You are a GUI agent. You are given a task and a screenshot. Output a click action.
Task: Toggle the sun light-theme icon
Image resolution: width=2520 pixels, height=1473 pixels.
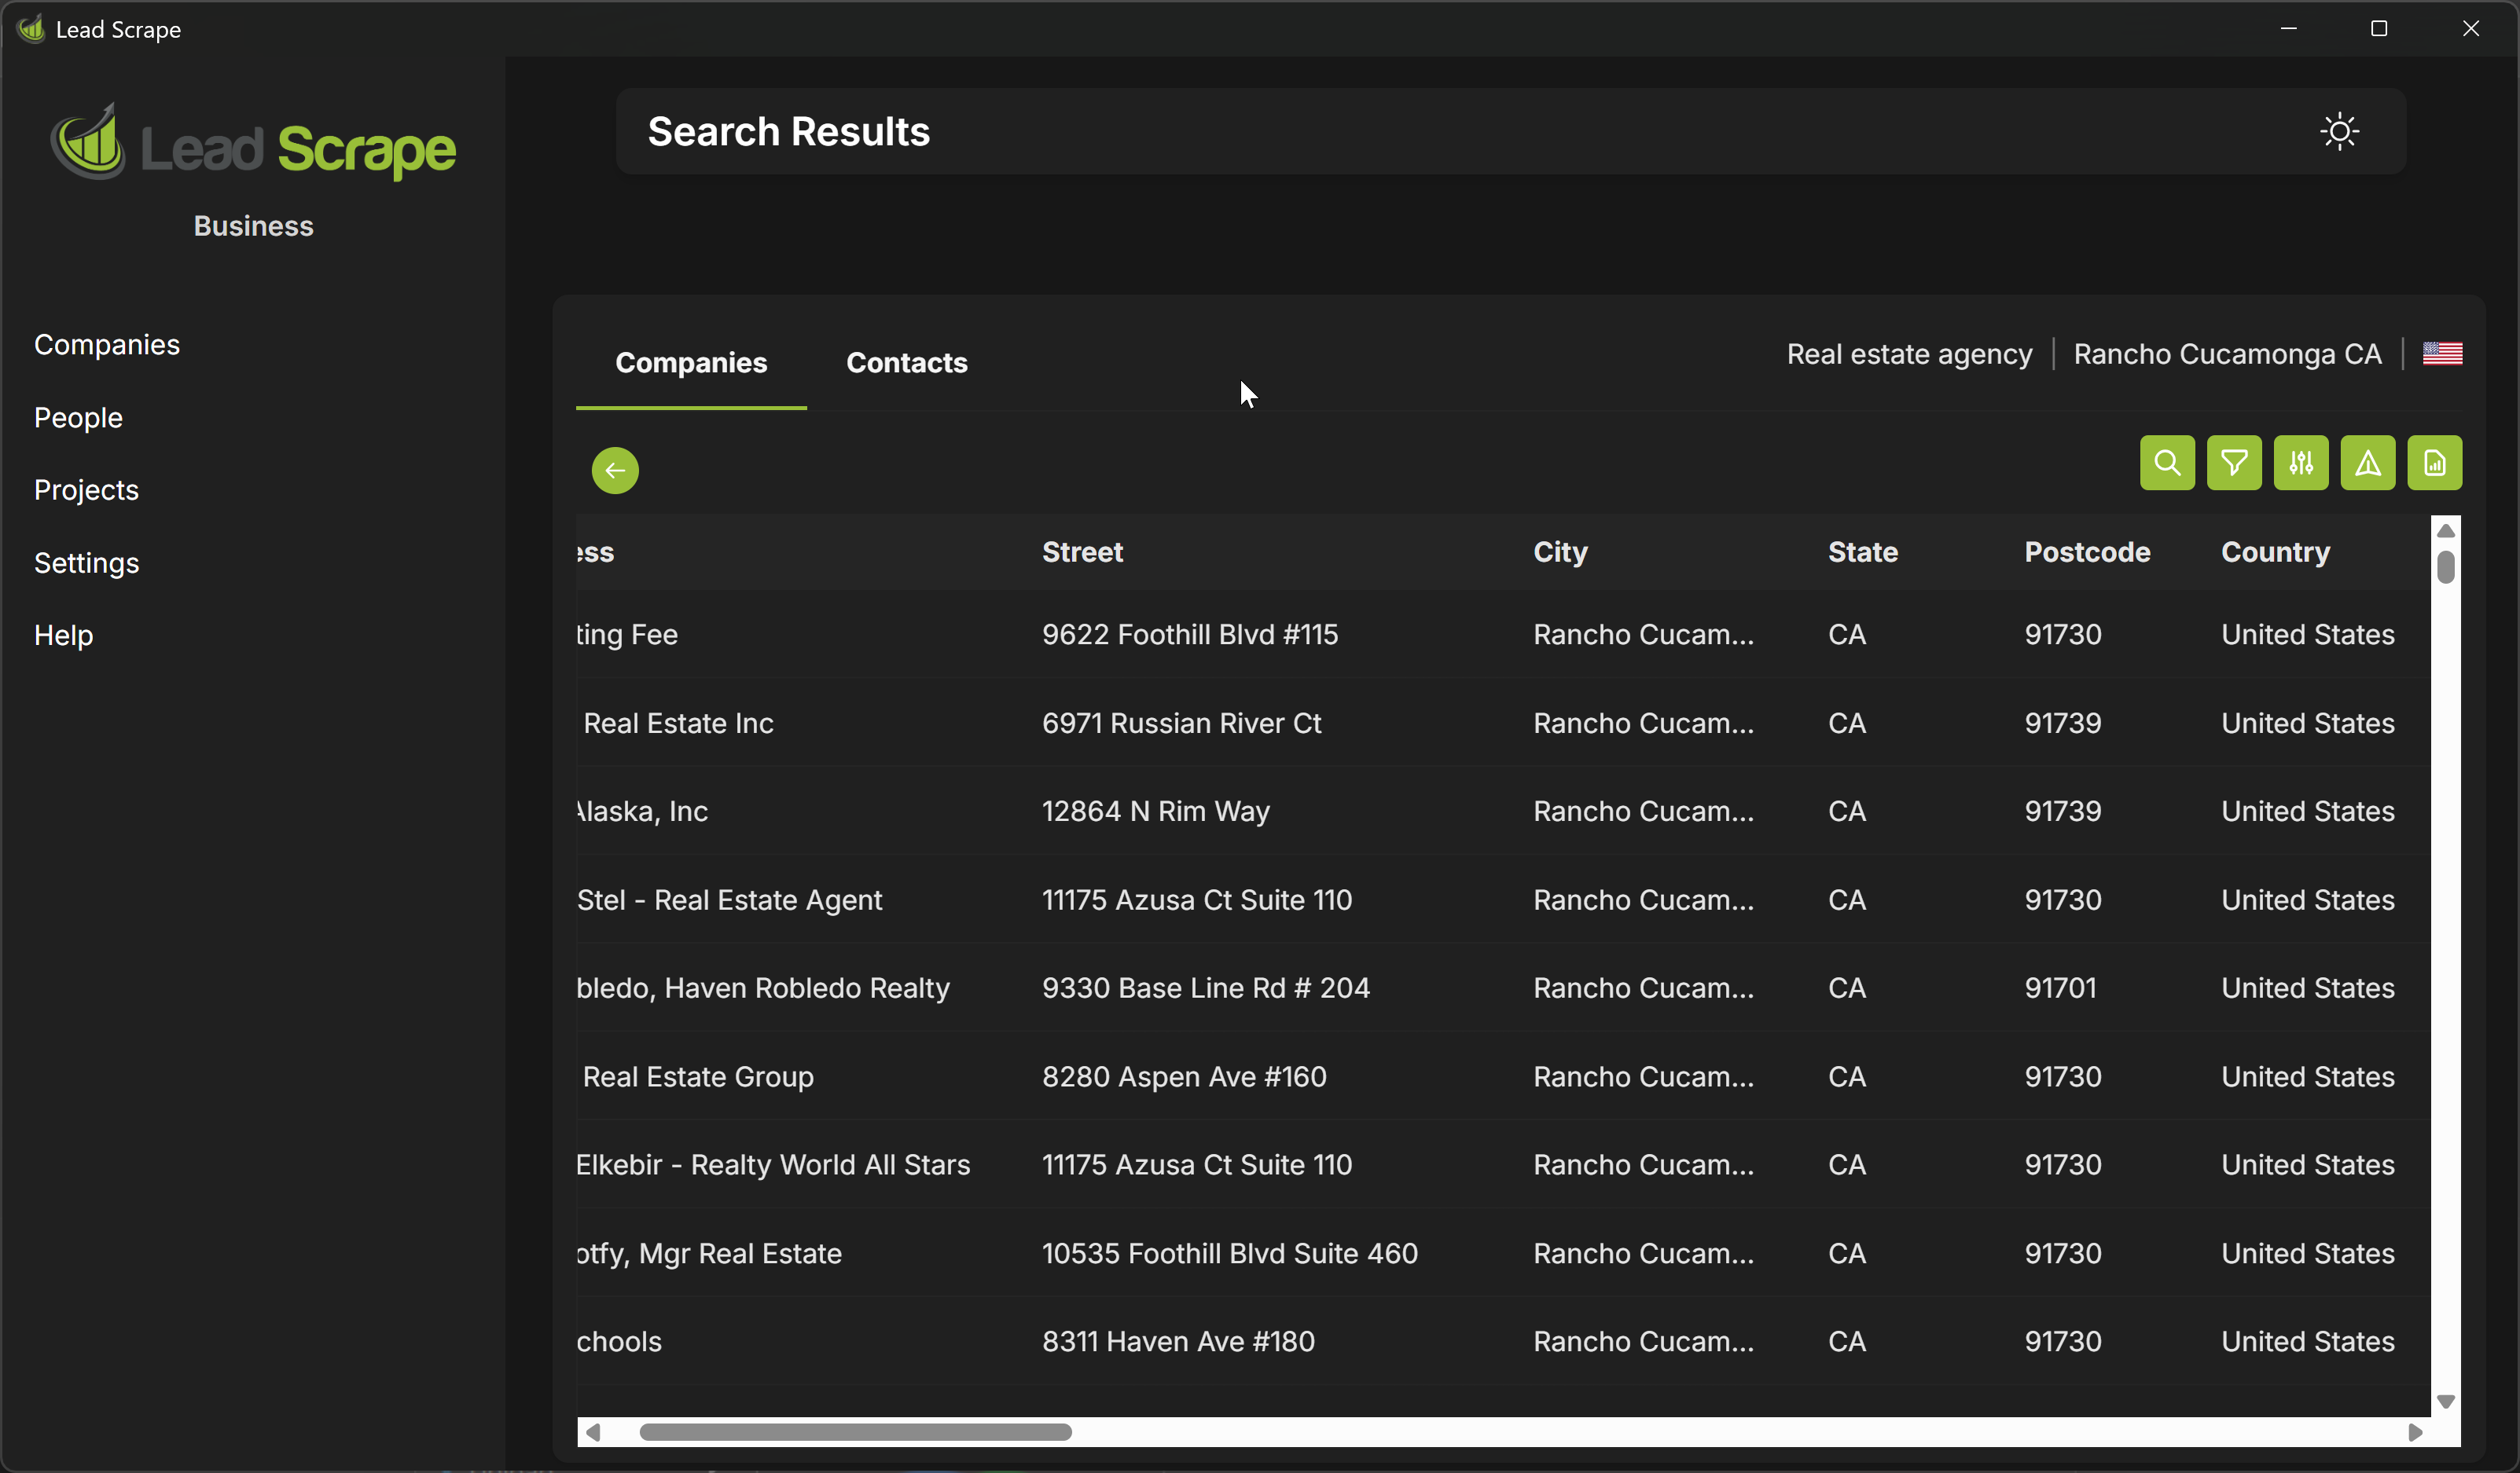2339,132
